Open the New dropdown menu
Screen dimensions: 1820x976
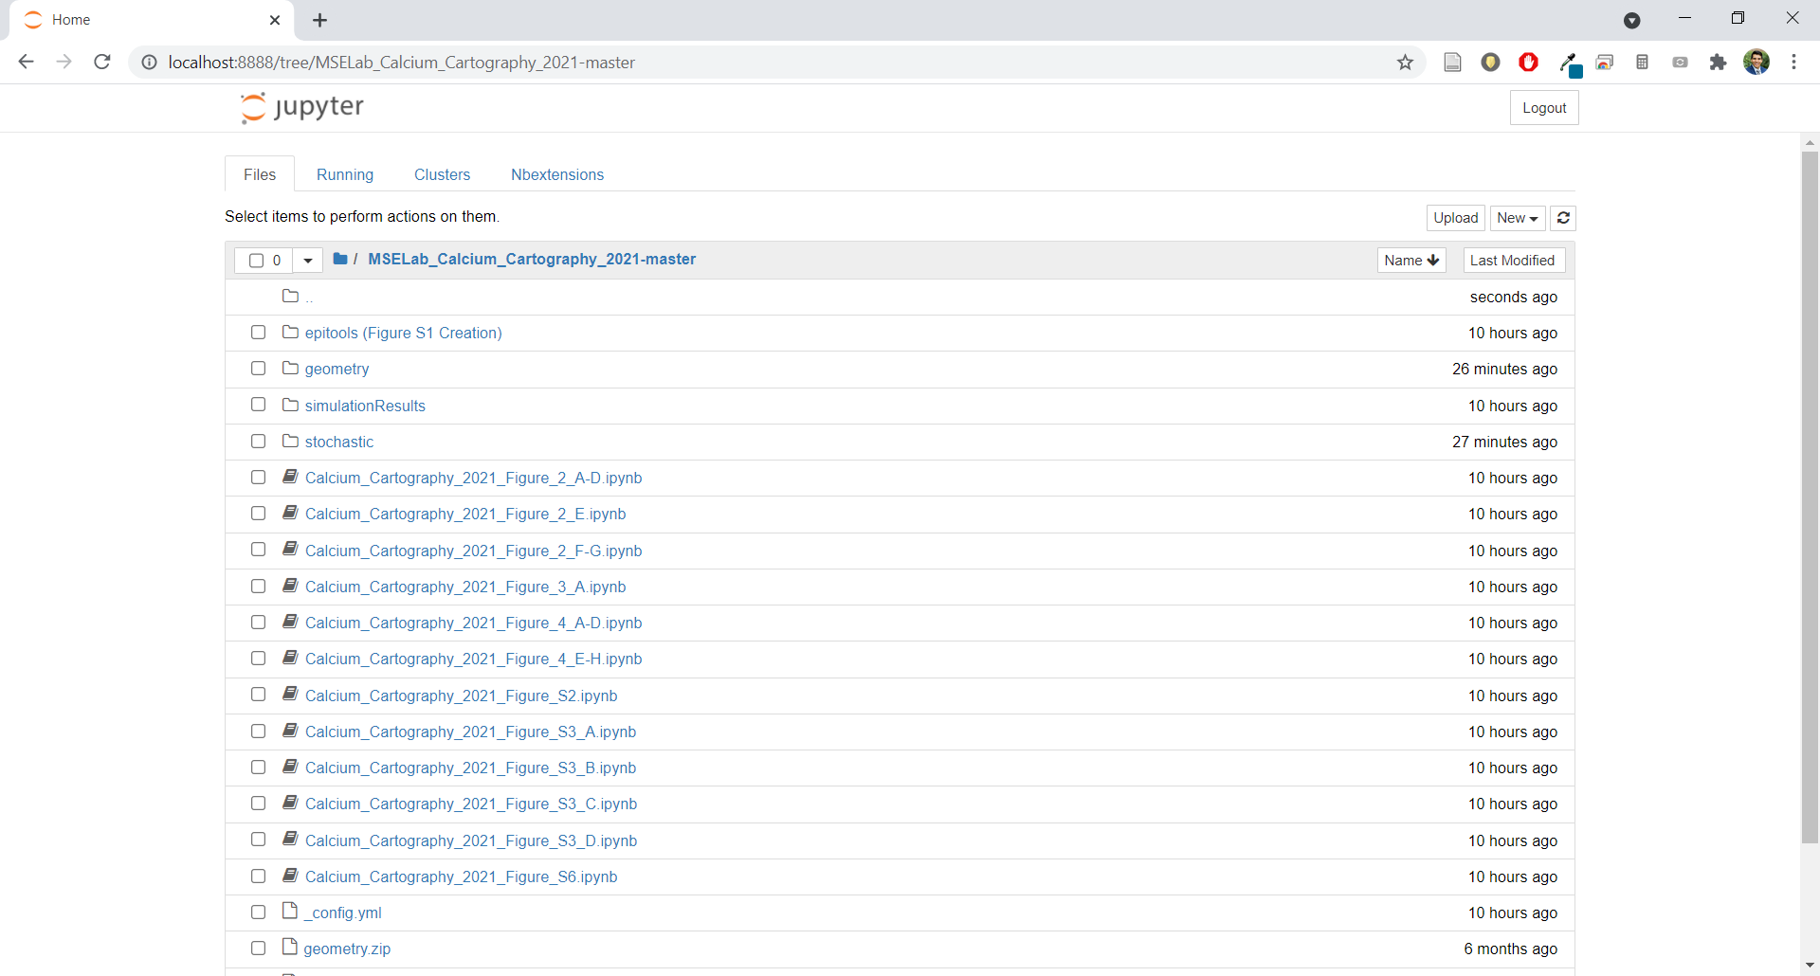pyautogui.click(x=1517, y=218)
